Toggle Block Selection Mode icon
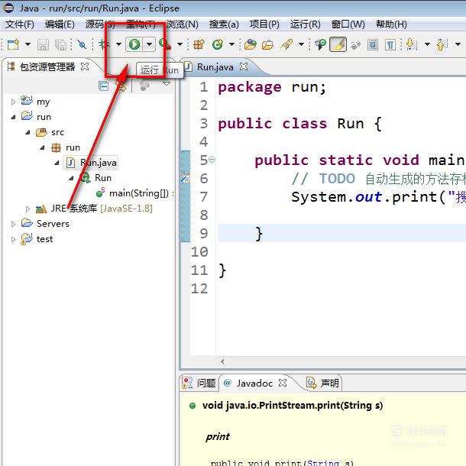The height and width of the screenshot is (466, 466). 373,45
